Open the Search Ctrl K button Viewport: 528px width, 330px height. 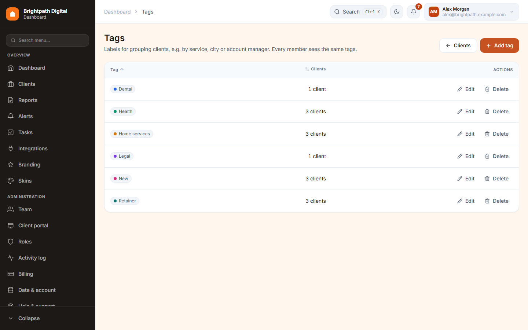pos(358,12)
